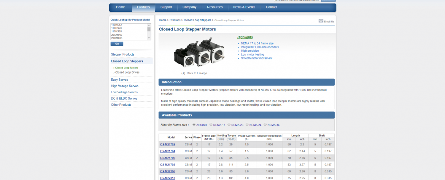
Task: Open the CS-M21702 model link
Action: coord(167,145)
